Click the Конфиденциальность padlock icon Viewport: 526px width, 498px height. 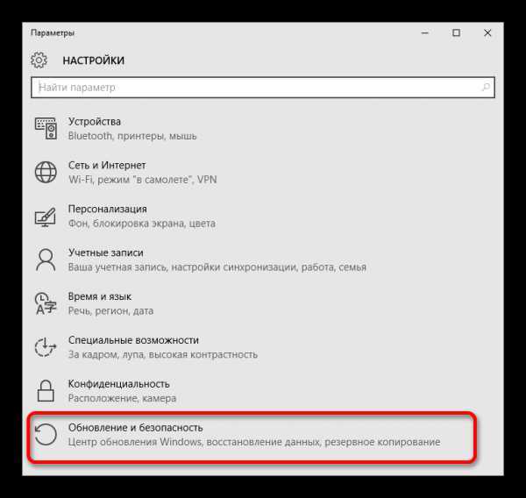[x=46, y=391]
